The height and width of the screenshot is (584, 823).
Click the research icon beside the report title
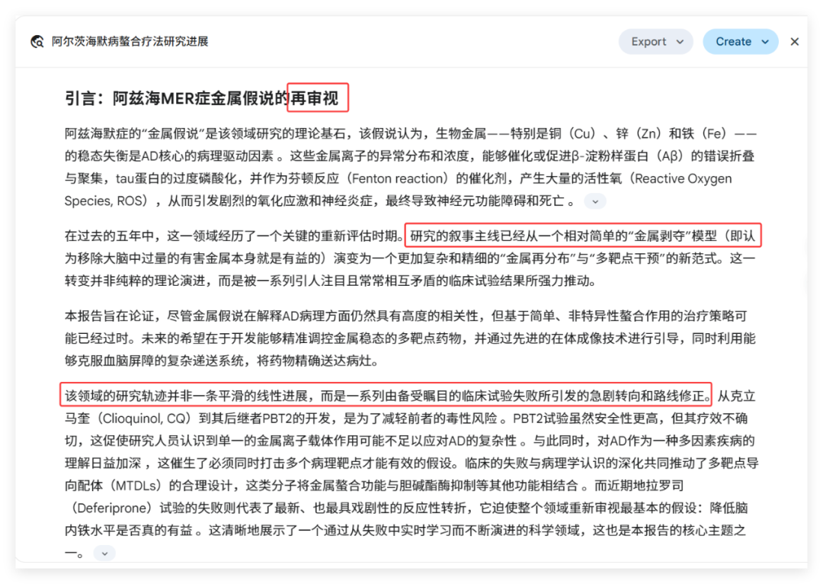pos(37,41)
